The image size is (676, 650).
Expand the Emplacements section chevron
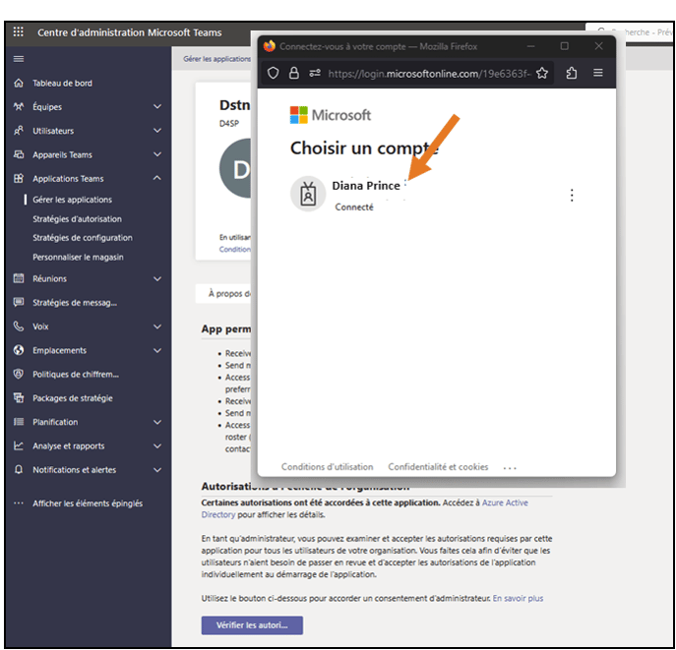coord(157,350)
